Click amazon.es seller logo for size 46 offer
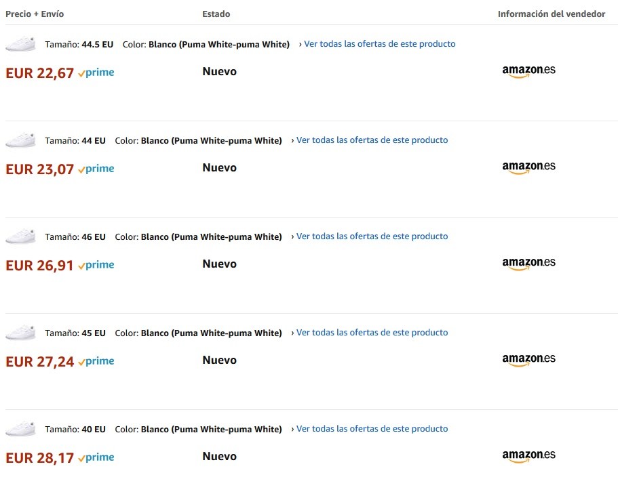The height and width of the screenshot is (496, 618). [528, 264]
